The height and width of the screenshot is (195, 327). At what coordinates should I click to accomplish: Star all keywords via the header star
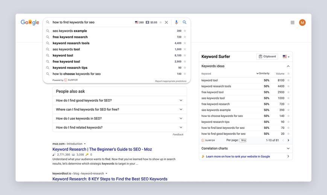(x=288, y=73)
